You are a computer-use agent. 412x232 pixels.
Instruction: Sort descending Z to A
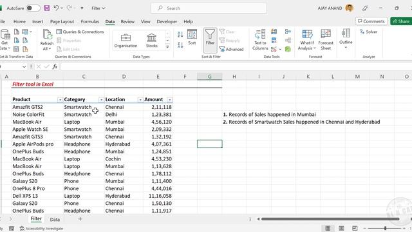(180, 45)
